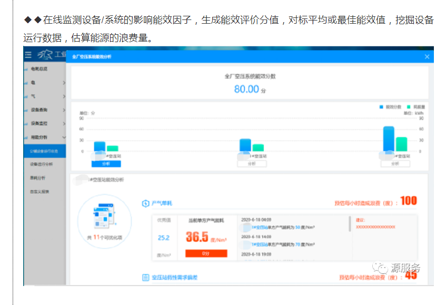Collapse the 用能分析 sidebar menu
This screenshot has height=305, width=446.
(x=64, y=137)
